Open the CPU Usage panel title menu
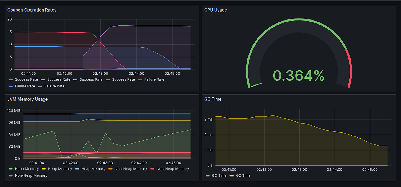 [x=216, y=10]
